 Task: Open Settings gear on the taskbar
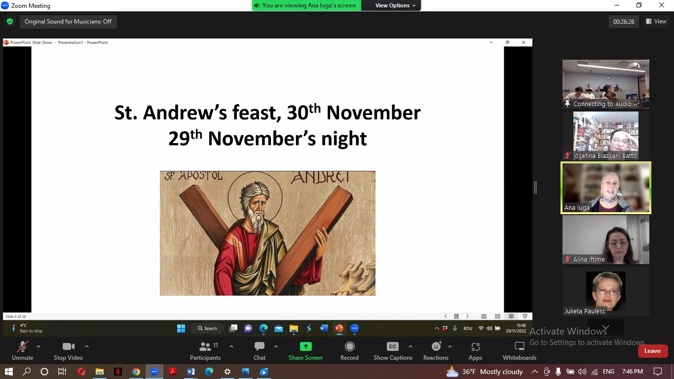[x=227, y=372]
